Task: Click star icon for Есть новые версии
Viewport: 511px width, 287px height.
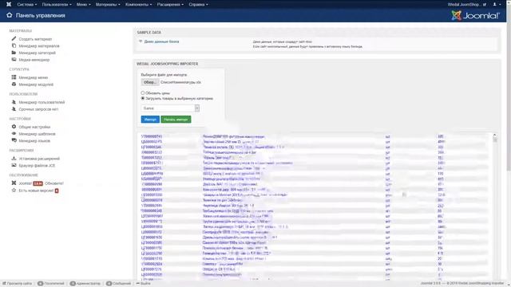Action: click(x=14, y=190)
